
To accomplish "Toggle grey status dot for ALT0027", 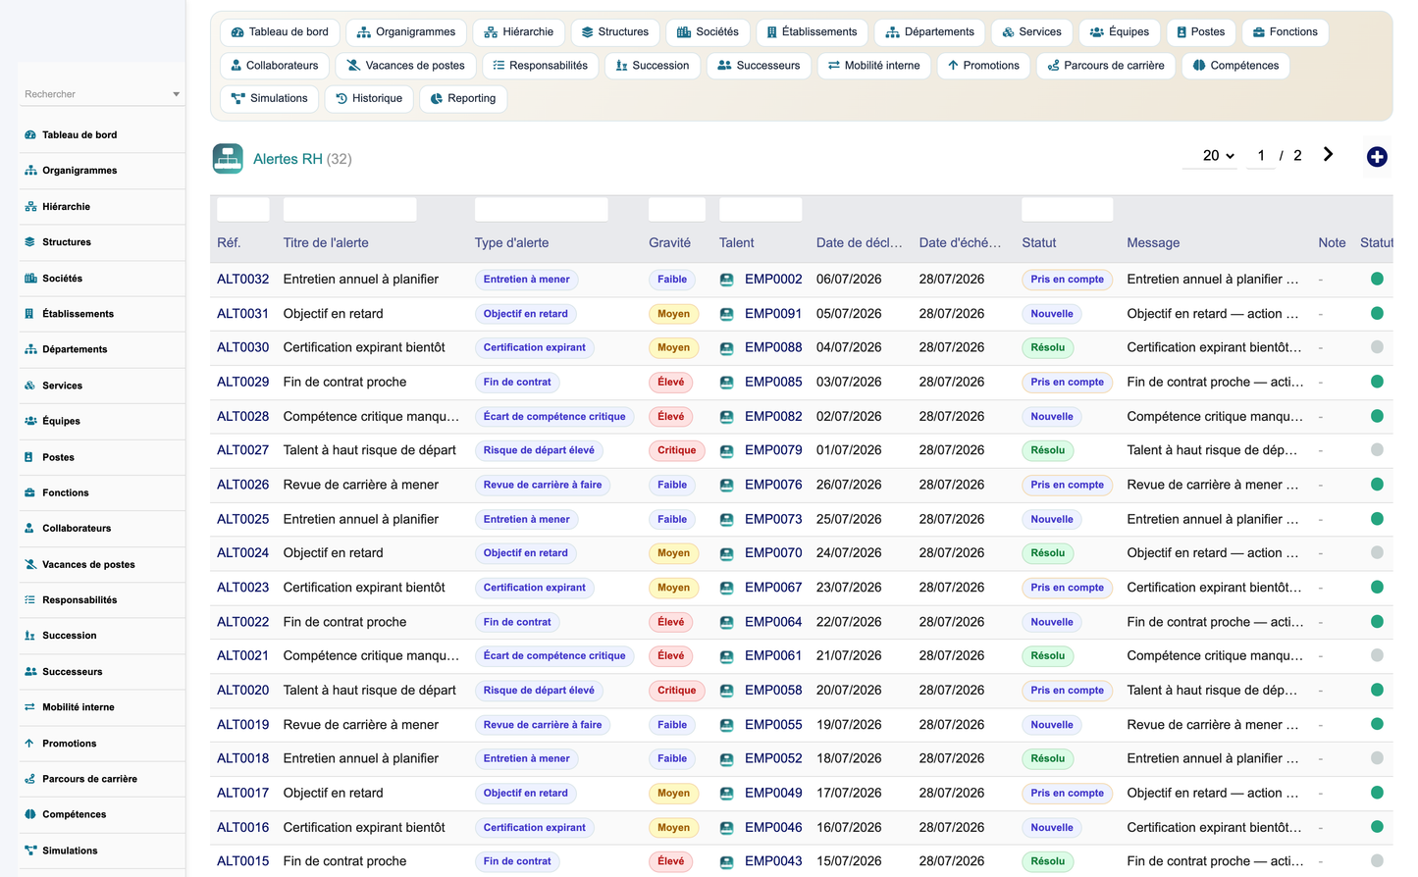I will 1377,450.
